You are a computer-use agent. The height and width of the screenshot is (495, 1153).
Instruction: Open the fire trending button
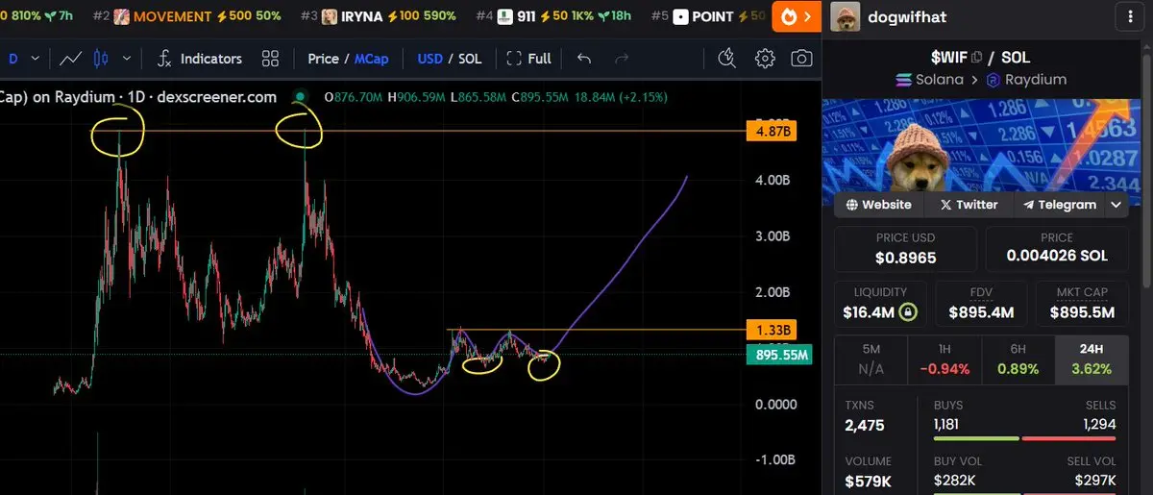[x=796, y=16]
